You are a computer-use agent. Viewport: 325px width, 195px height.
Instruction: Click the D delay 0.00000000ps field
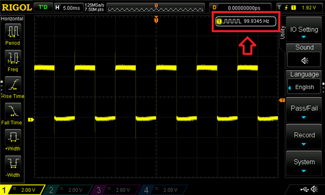pyautogui.click(x=240, y=8)
